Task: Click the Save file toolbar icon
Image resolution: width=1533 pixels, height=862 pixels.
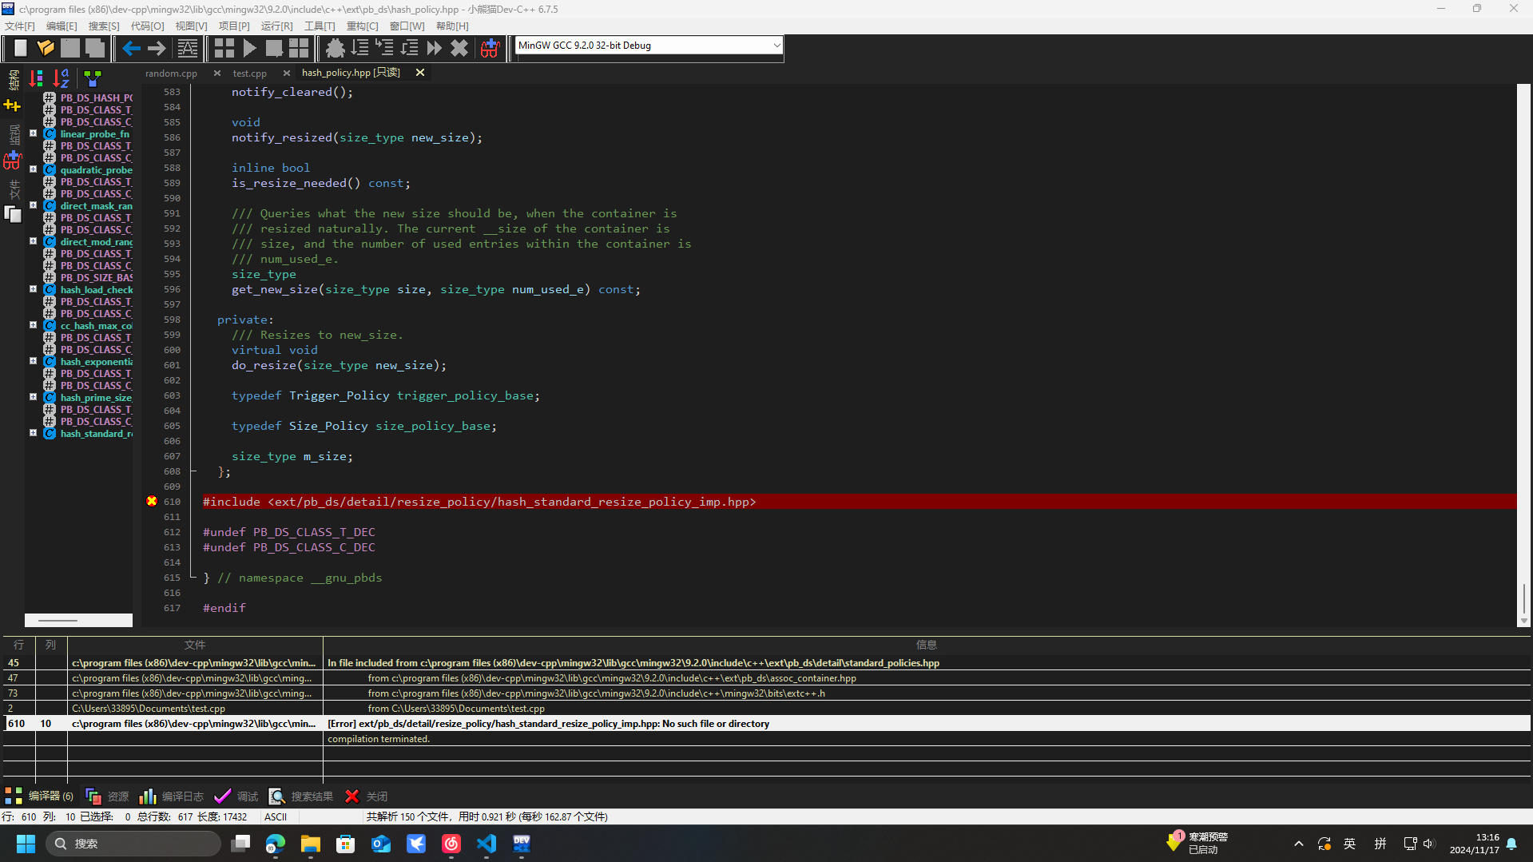Action: [70, 48]
